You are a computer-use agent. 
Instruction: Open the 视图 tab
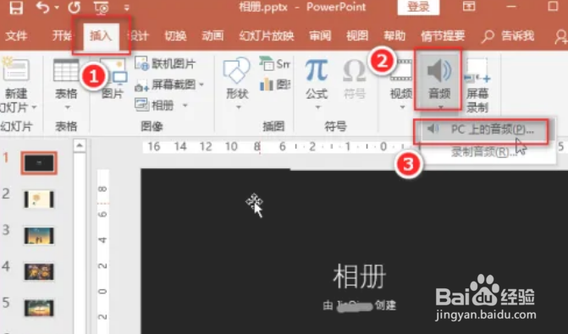coord(357,36)
